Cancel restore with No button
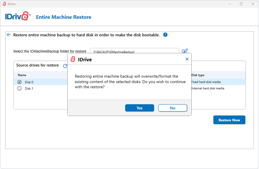This screenshot has height=169, width=259. tap(173, 108)
